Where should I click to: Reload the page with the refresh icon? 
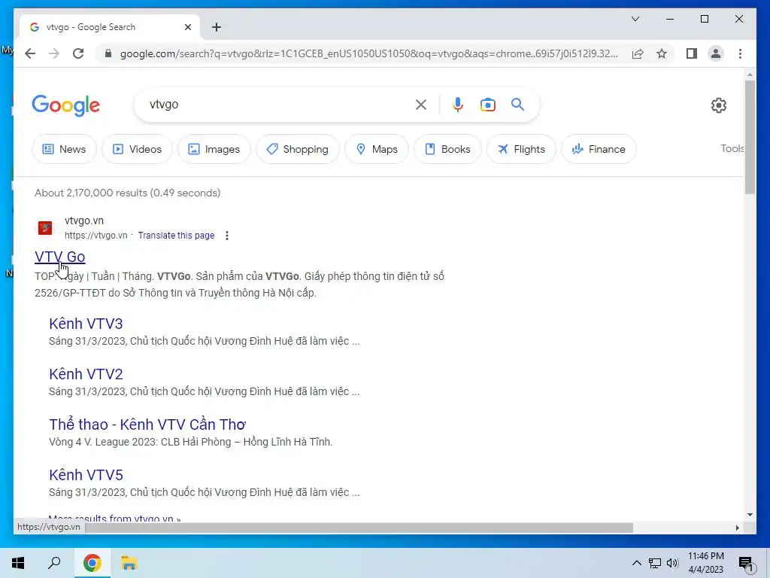(x=78, y=53)
